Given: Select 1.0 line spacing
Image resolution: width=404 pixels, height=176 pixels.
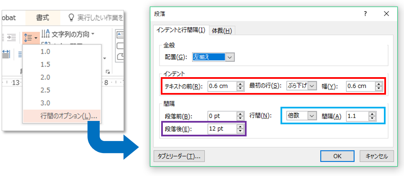Looking at the screenshot, I should [x=62, y=51].
